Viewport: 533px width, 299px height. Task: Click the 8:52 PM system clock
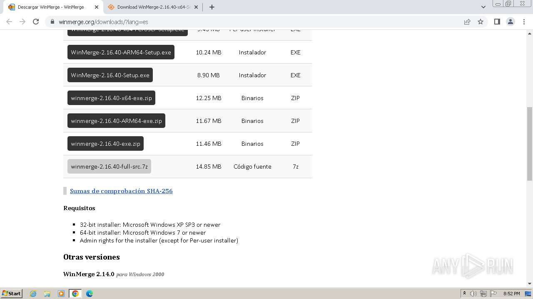pos(511,294)
